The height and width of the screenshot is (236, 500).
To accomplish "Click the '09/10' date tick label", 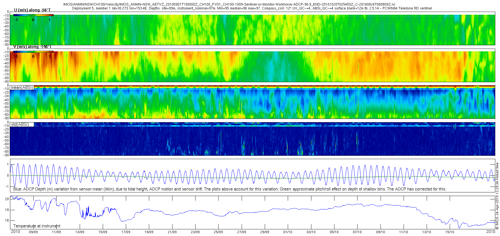I will pyautogui.click(x=381, y=232).
